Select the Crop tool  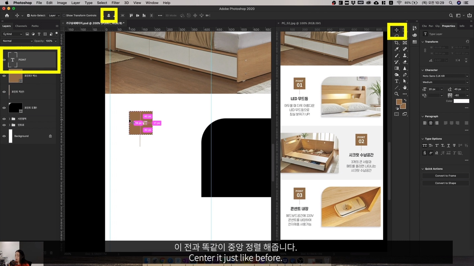tap(396, 43)
